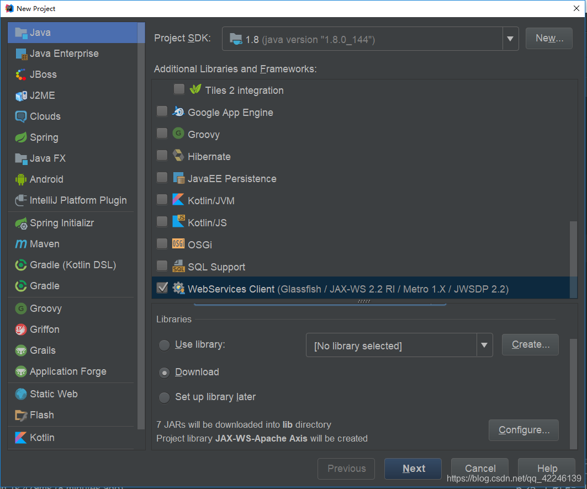Click the splitter handle below frameworks list
587x489 pixels.
364,301
